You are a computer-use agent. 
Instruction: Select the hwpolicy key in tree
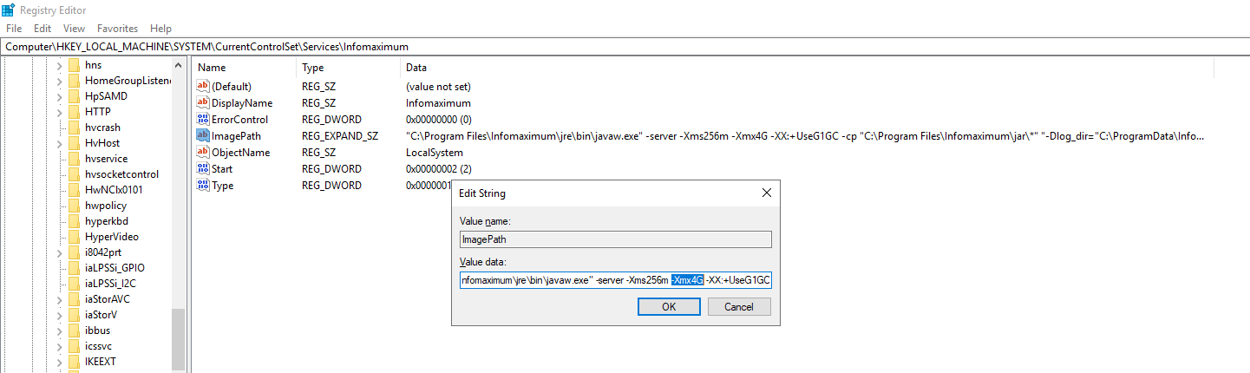tap(106, 206)
